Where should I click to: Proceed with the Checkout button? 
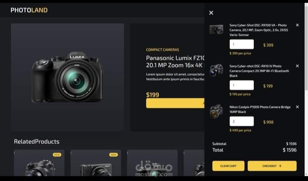[x=272, y=166]
